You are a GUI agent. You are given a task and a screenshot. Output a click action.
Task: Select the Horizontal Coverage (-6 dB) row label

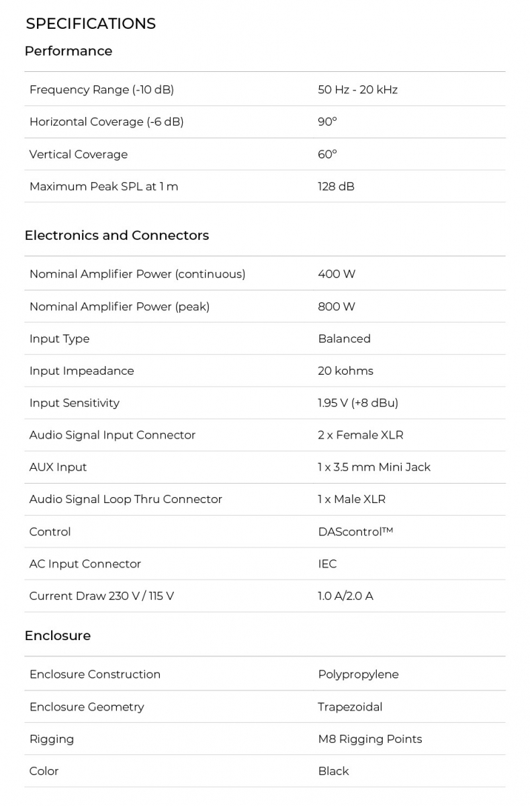106,122
